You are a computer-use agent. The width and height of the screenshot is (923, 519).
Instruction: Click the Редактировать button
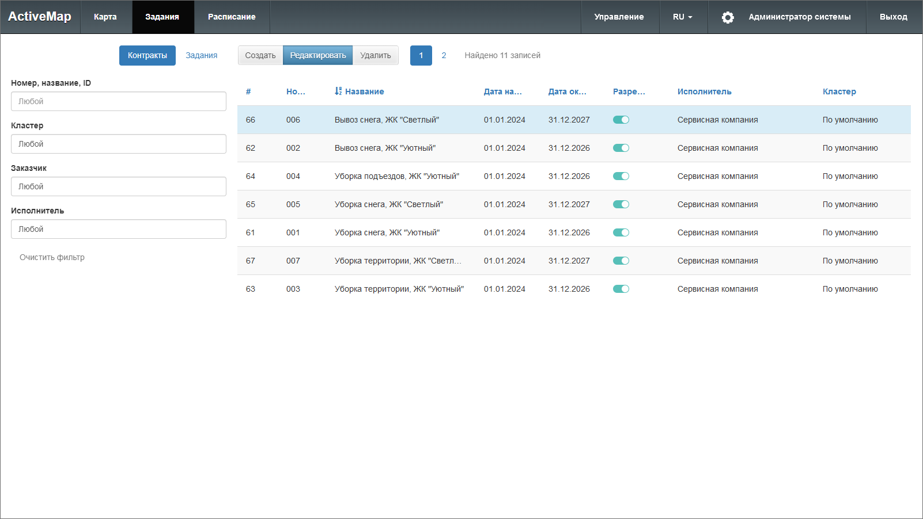click(x=318, y=55)
